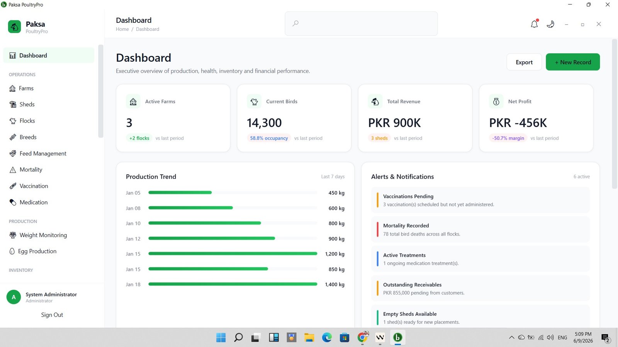Click the Dashboard breadcrumb link

coord(148,29)
